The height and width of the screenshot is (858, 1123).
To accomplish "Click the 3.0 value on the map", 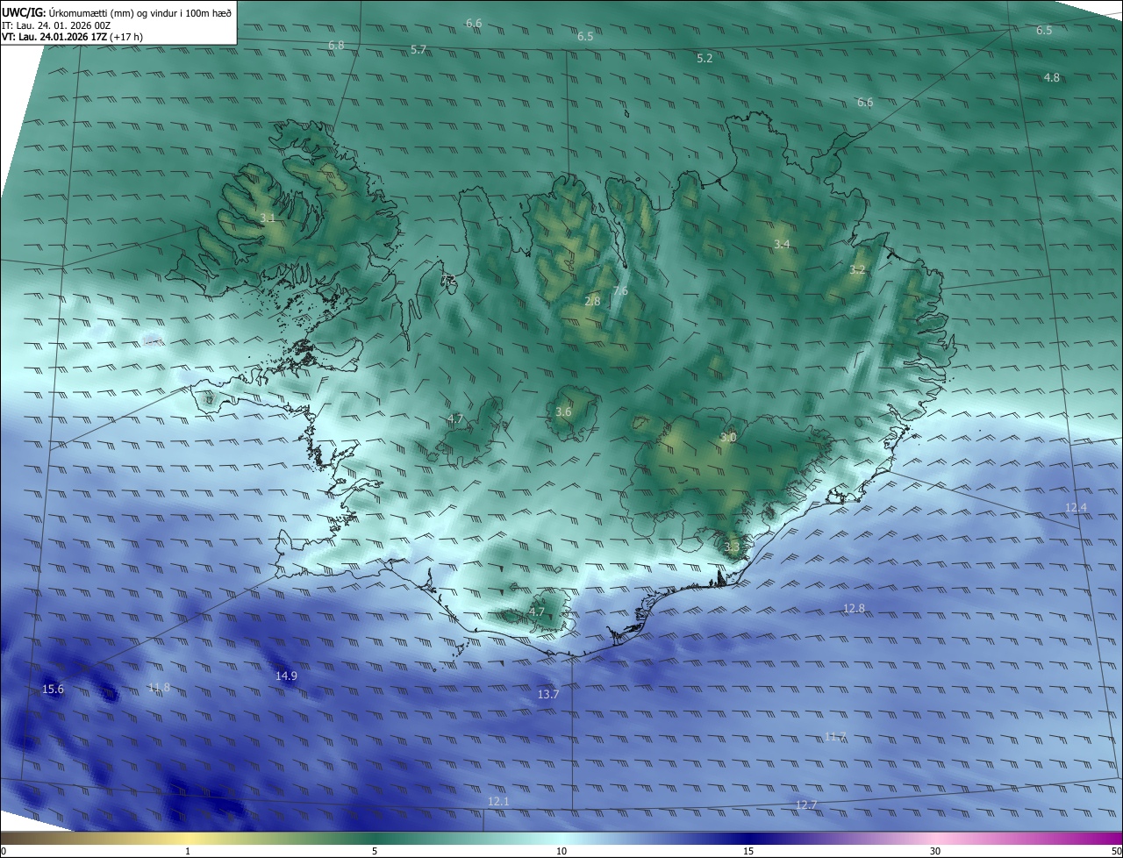I will tap(728, 438).
